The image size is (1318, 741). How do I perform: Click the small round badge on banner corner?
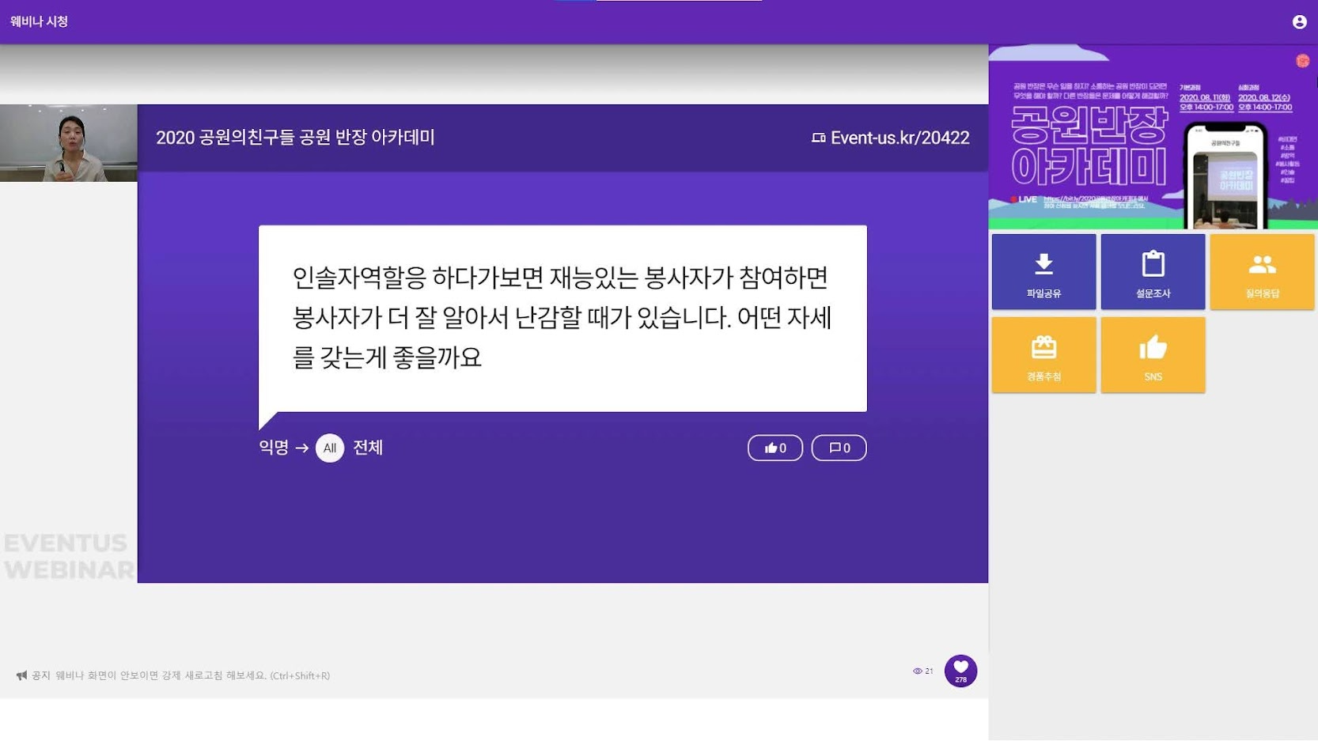point(1302,61)
